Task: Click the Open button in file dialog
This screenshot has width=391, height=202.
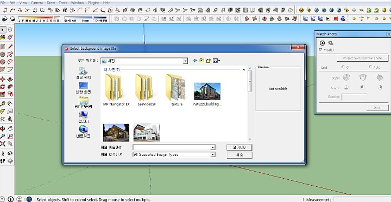Action: click(239, 147)
